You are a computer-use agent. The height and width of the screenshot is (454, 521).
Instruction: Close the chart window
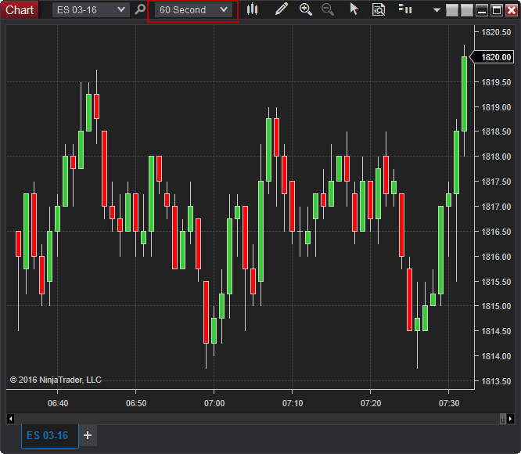[512, 10]
